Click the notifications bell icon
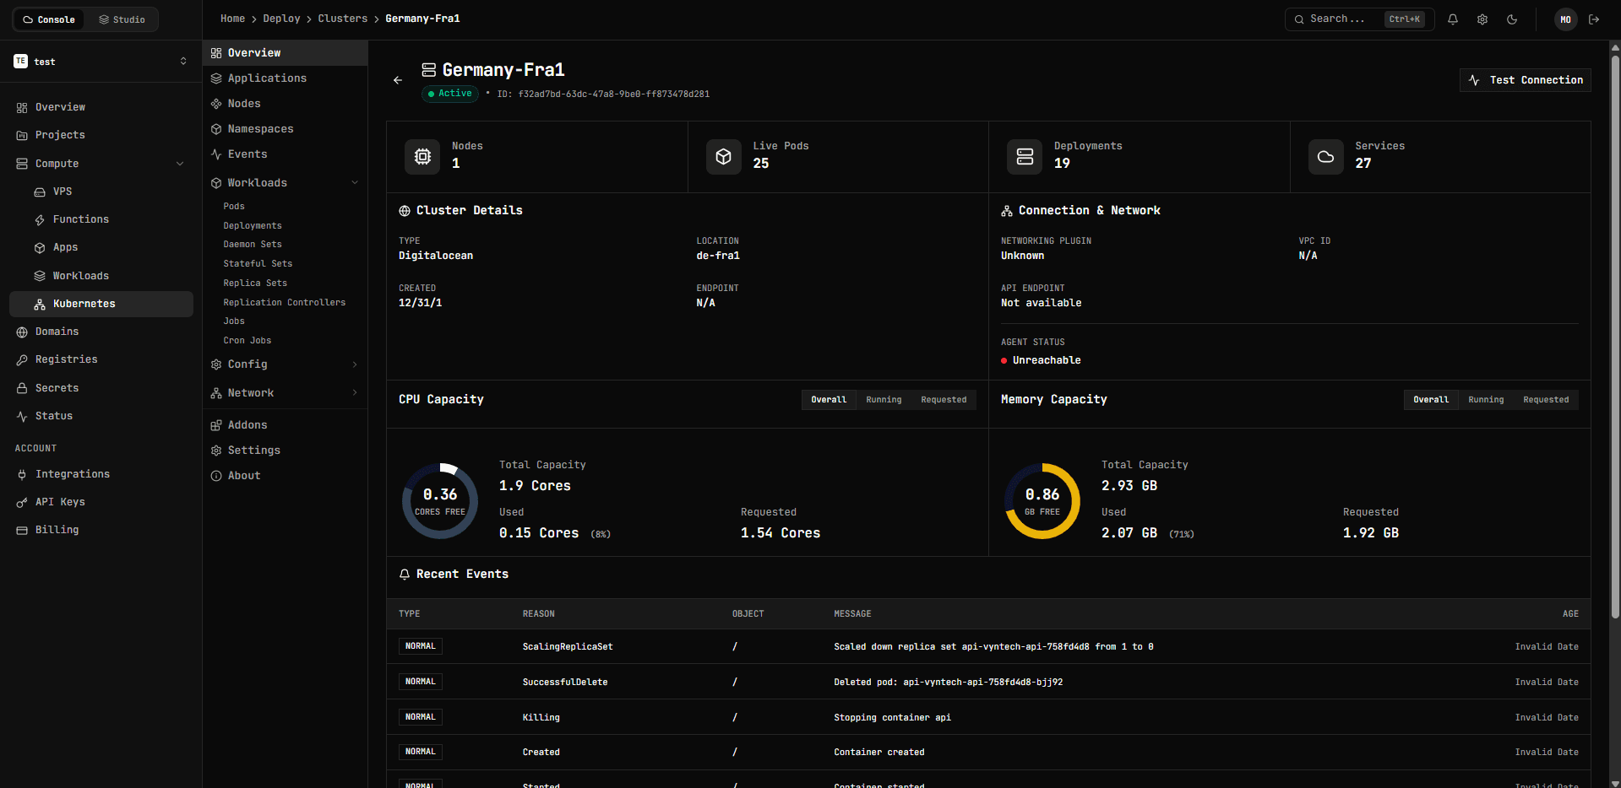This screenshot has width=1621, height=788. (1453, 19)
